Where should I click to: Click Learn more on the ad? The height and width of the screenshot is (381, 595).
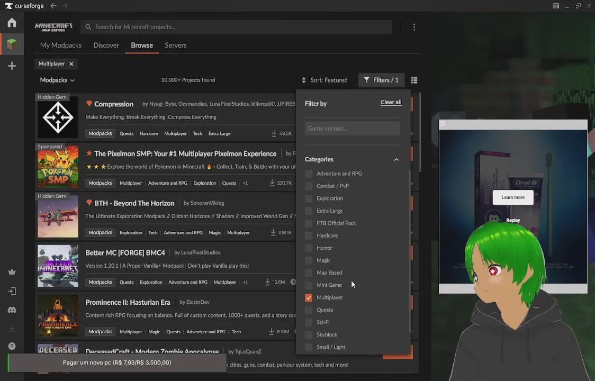pyautogui.click(x=513, y=197)
